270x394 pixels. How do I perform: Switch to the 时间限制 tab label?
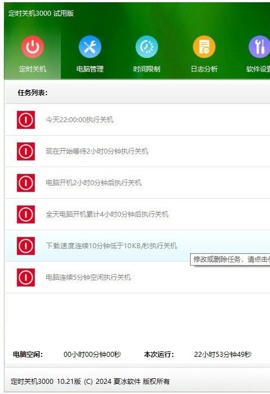click(147, 69)
